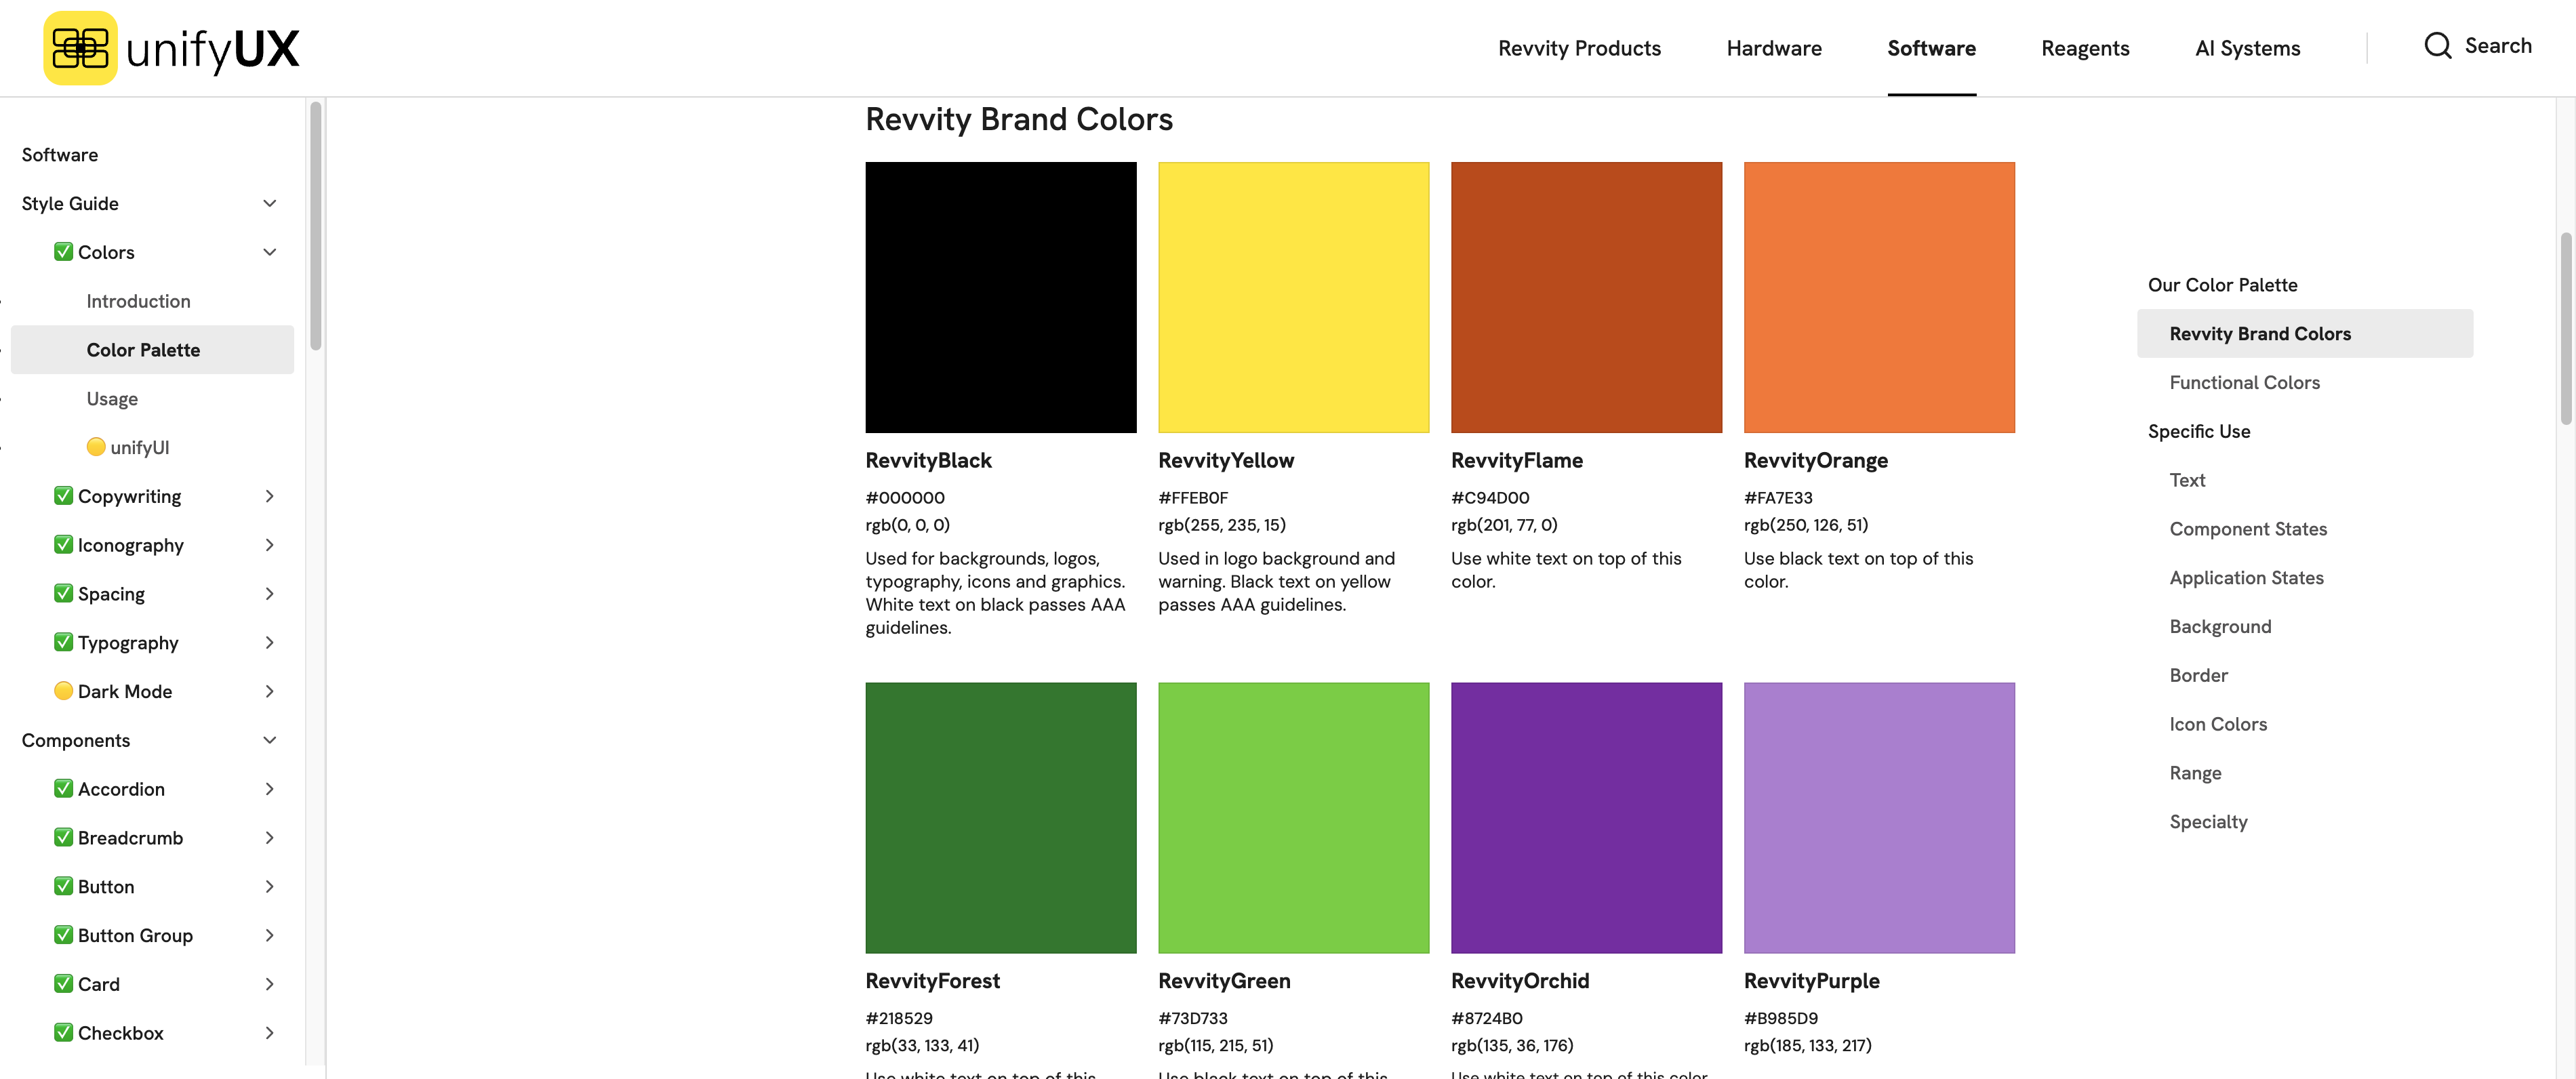The height and width of the screenshot is (1079, 2576).
Task: Open the Introduction page in sidebar
Action: pyautogui.click(x=138, y=301)
